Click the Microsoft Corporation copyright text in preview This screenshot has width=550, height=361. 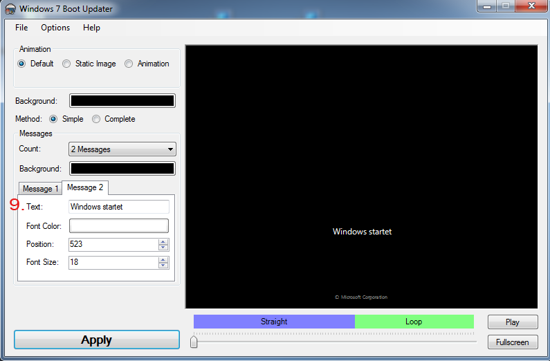pos(361,297)
